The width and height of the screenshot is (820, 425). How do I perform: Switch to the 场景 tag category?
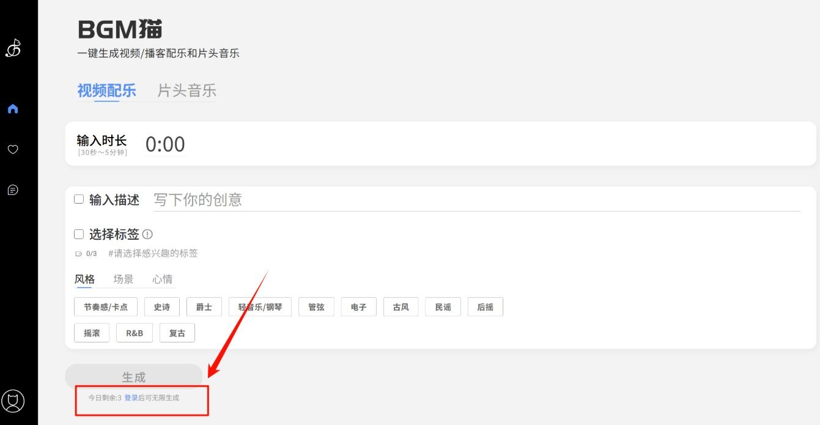pyautogui.click(x=124, y=279)
